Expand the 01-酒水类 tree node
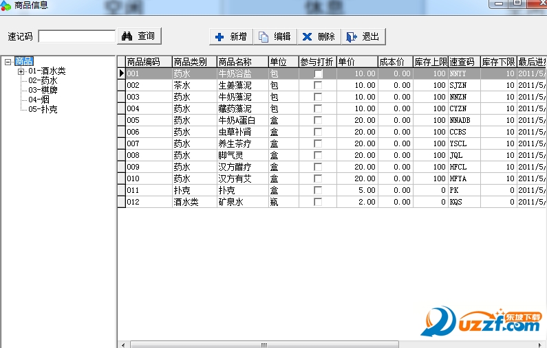This screenshot has height=348, width=547. tap(21, 71)
